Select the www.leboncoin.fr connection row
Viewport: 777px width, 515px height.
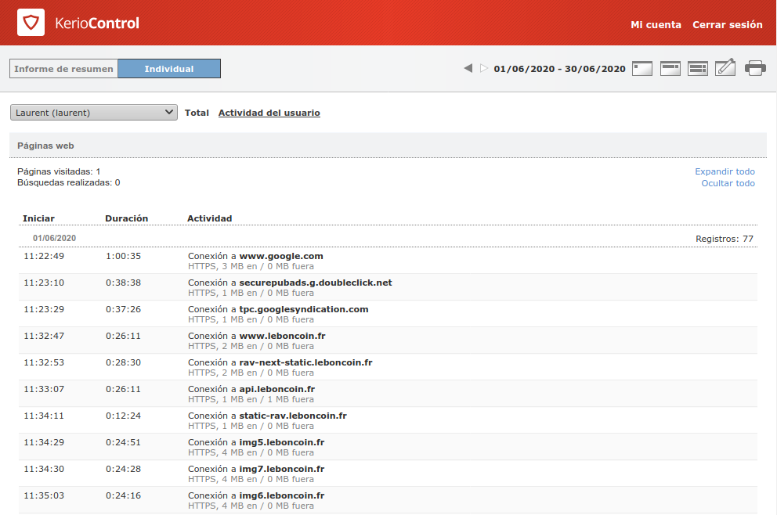click(x=388, y=340)
